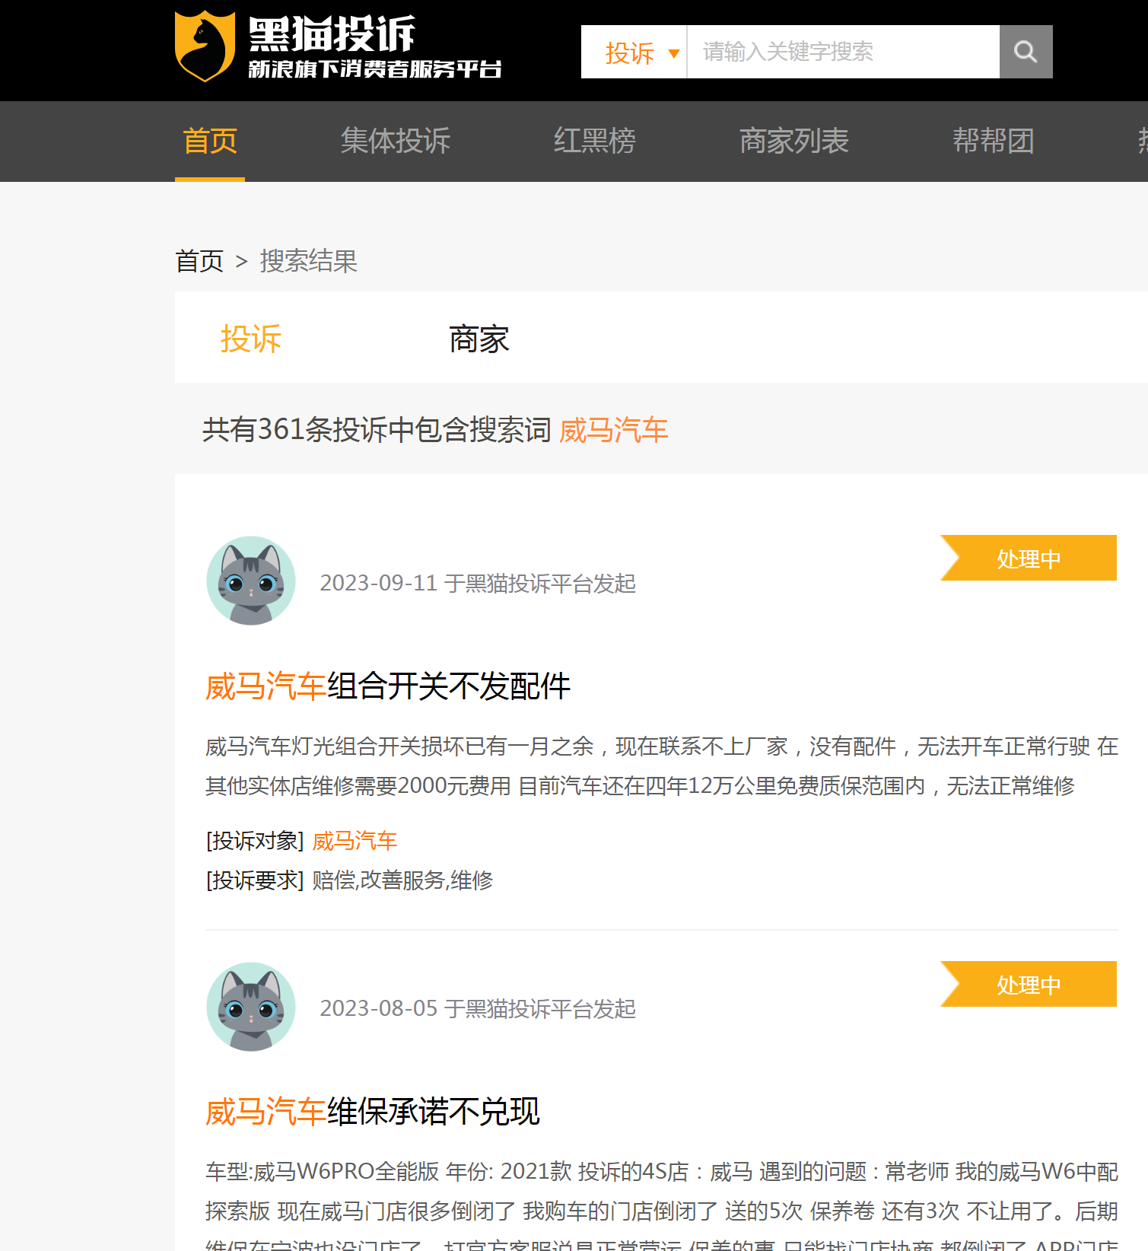Click the cat avatar of the 2023-08-05 complaint
Viewport: 1148px width, 1251px height.
click(x=251, y=1007)
